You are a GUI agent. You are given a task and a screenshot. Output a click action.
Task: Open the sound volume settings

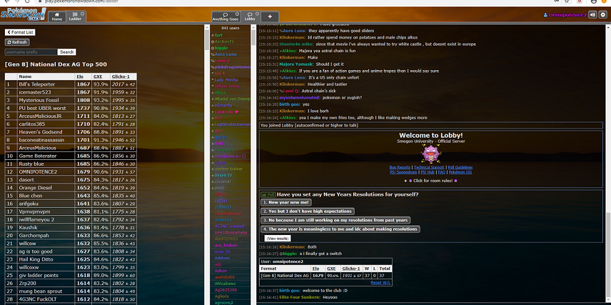point(593,15)
